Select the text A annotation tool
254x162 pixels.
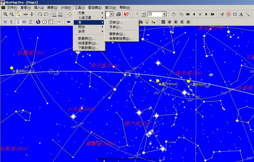(241, 14)
